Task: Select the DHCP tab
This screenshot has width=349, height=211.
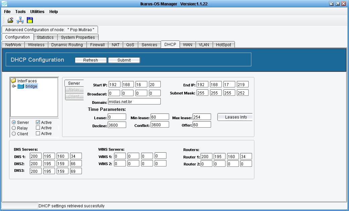Action: click(x=170, y=44)
